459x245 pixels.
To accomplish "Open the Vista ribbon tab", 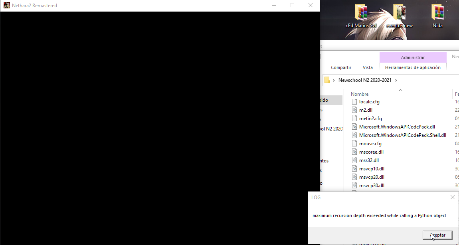I will [368, 67].
